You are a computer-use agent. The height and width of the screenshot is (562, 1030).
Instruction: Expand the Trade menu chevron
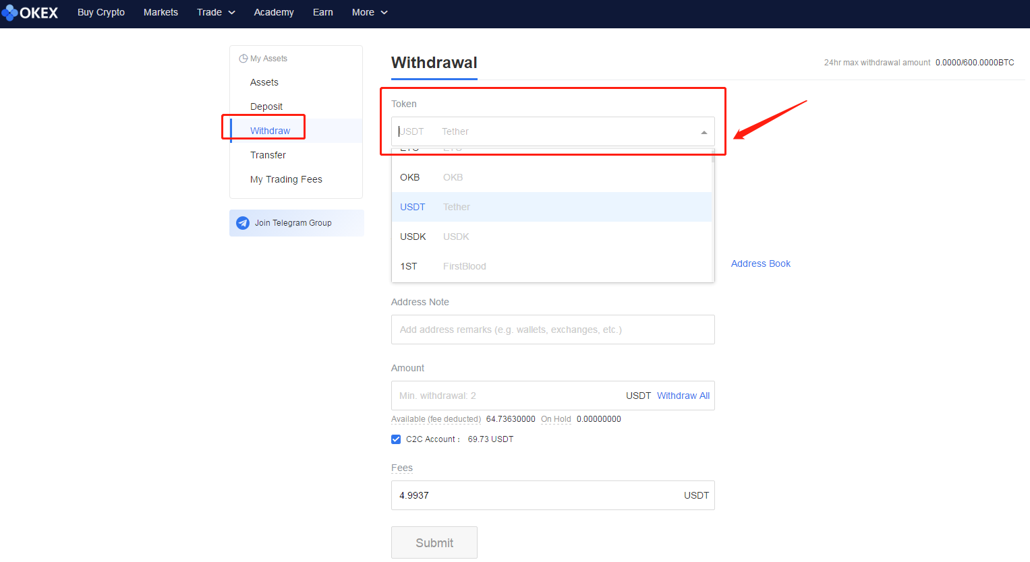(231, 13)
